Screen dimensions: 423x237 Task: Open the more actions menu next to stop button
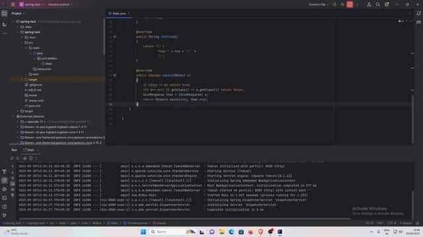[358, 5]
